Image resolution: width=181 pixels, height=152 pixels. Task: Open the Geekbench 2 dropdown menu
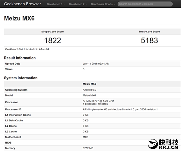coord(78,4)
